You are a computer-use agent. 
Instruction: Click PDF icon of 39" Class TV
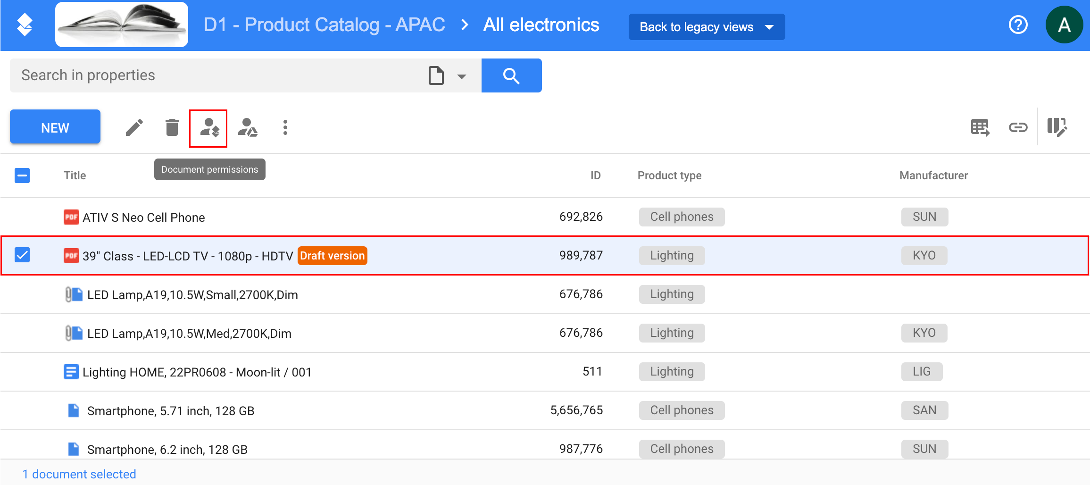pyautogui.click(x=71, y=256)
